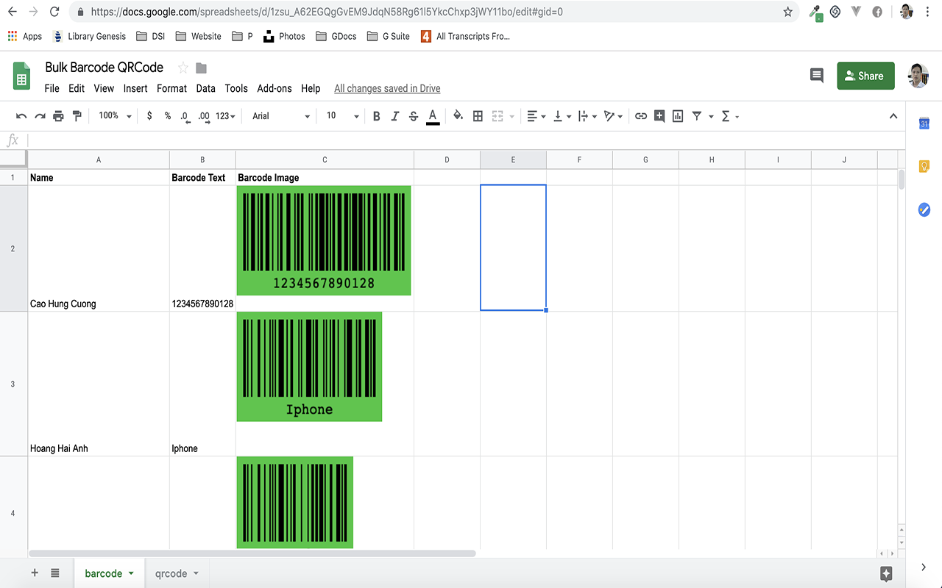This screenshot has height=588, width=942.
Task: Click the Add Sheet plus icon
Action: [35, 573]
